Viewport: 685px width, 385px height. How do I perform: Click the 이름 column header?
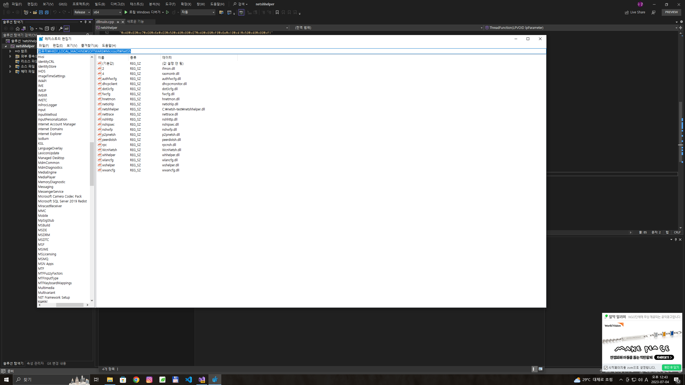point(112,57)
